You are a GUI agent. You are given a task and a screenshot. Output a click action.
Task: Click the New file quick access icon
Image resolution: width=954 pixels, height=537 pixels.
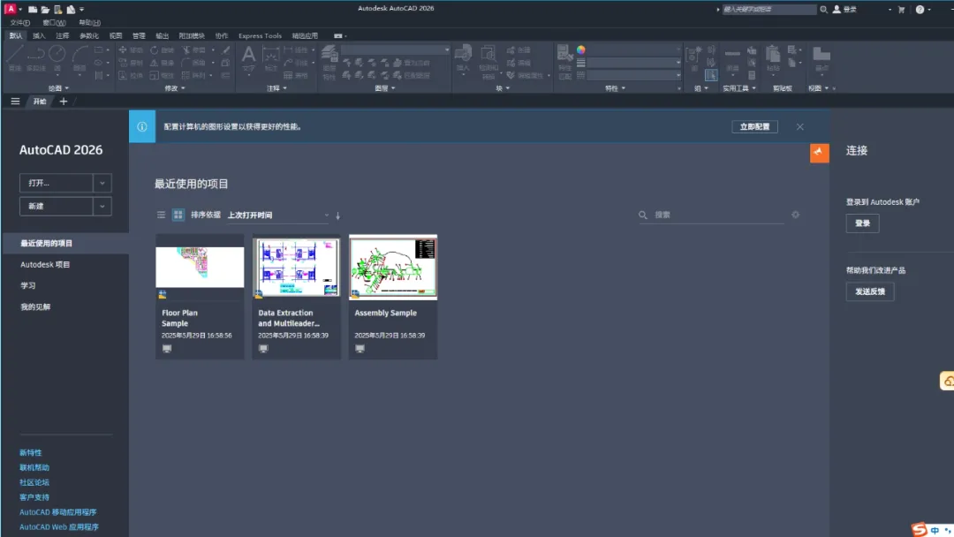pos(33,9)
